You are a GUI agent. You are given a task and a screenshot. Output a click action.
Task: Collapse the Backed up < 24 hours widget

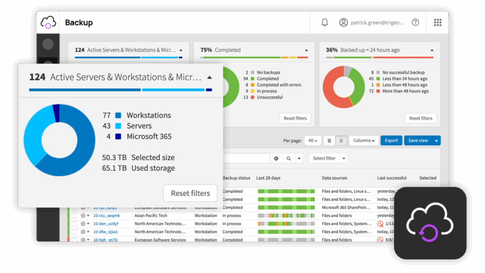click(432, 50)
